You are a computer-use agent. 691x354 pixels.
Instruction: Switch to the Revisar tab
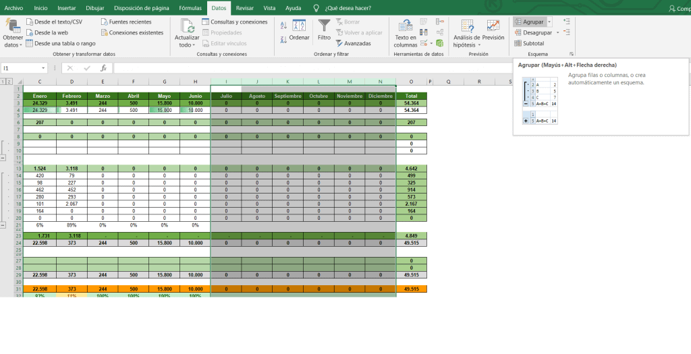click(x=244, y=8)
